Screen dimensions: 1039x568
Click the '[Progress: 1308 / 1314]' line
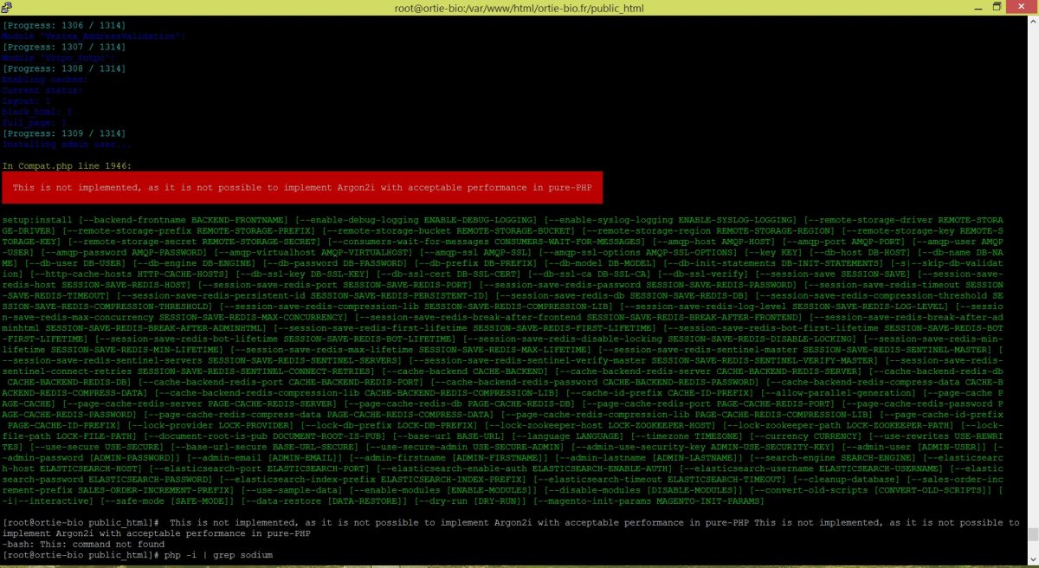tap(64, 68)
